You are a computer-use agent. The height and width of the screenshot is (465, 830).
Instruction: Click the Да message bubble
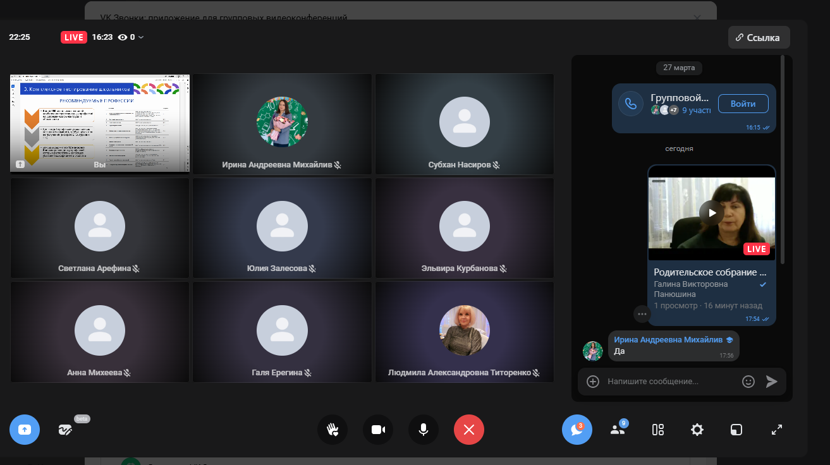point(673,346)
